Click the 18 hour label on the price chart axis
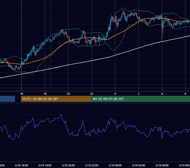The width and height of the screenshot is (190, 168). point(45,94)
